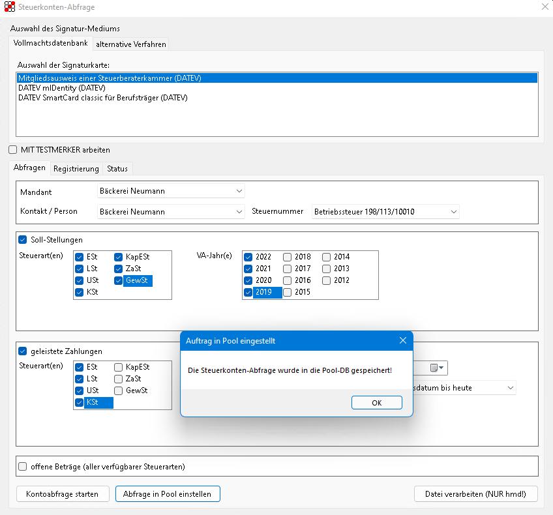Confirm the dialog with OK

[x=376, y=403]
